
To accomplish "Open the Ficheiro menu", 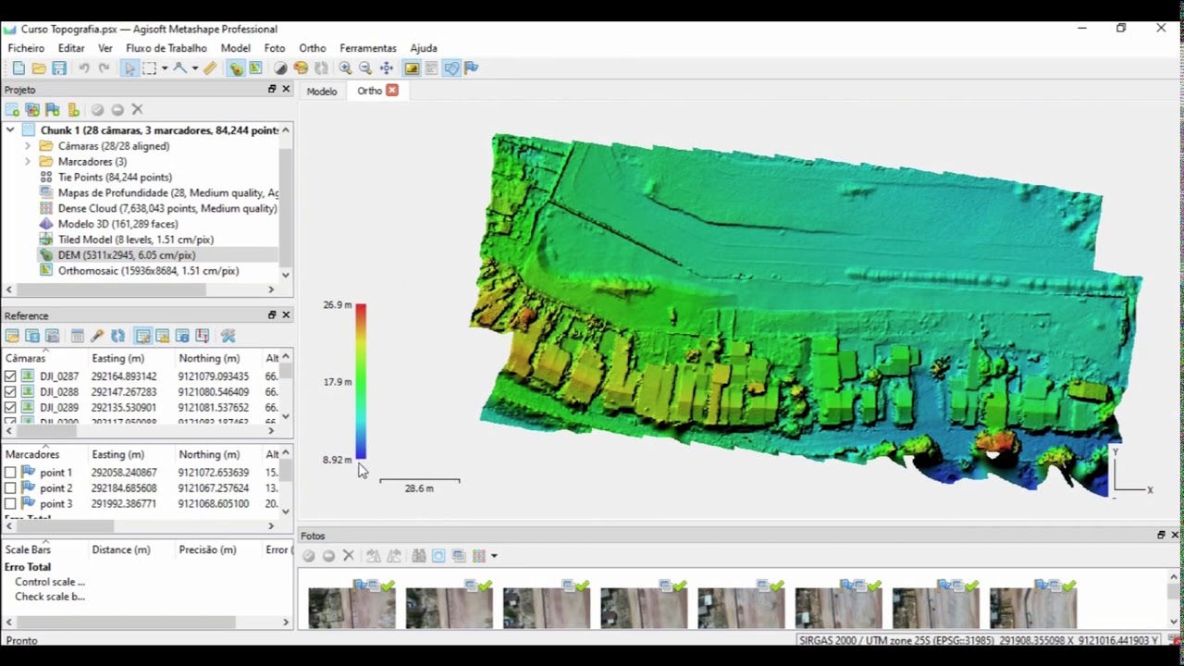I will (x=26, y=48).
